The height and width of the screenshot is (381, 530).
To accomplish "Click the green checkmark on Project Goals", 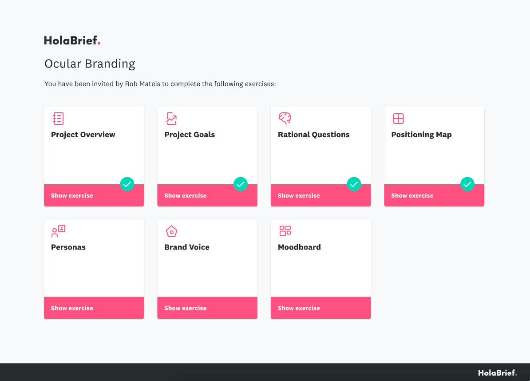I will [x=240, y=184].
